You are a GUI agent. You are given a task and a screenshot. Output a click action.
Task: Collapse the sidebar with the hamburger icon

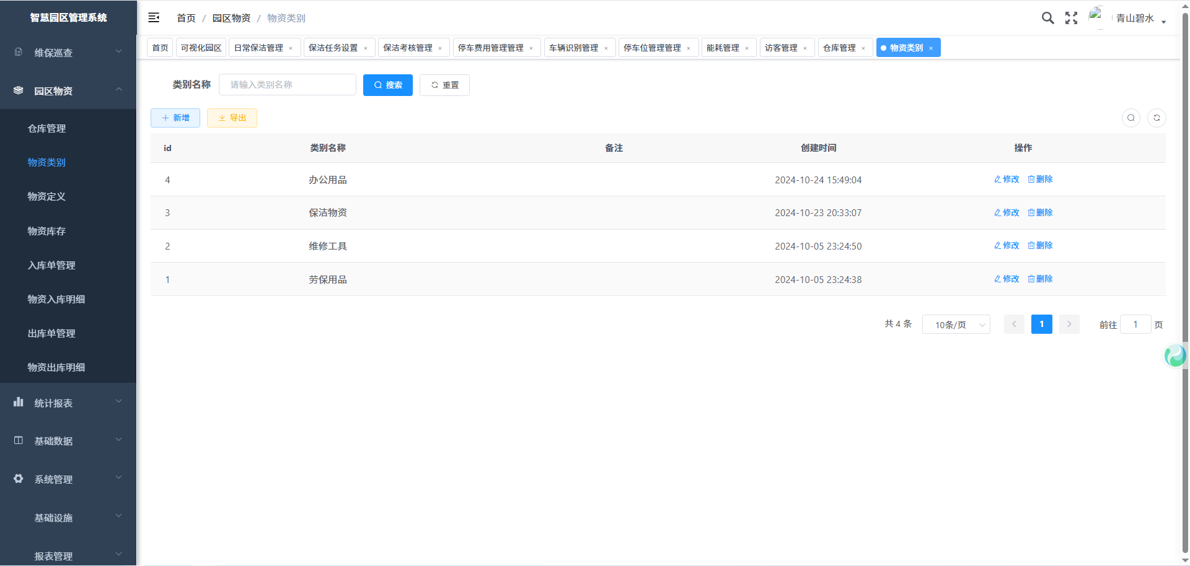pos(154,18)
